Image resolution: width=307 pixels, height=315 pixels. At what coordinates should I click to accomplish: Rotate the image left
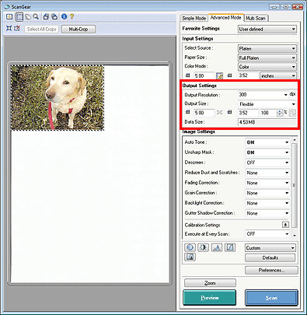tap(46, 17)
